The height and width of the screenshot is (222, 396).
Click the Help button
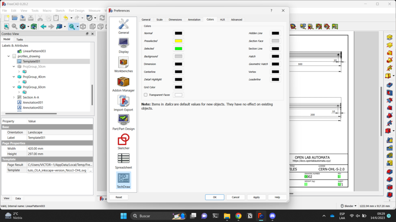(277, 197)
